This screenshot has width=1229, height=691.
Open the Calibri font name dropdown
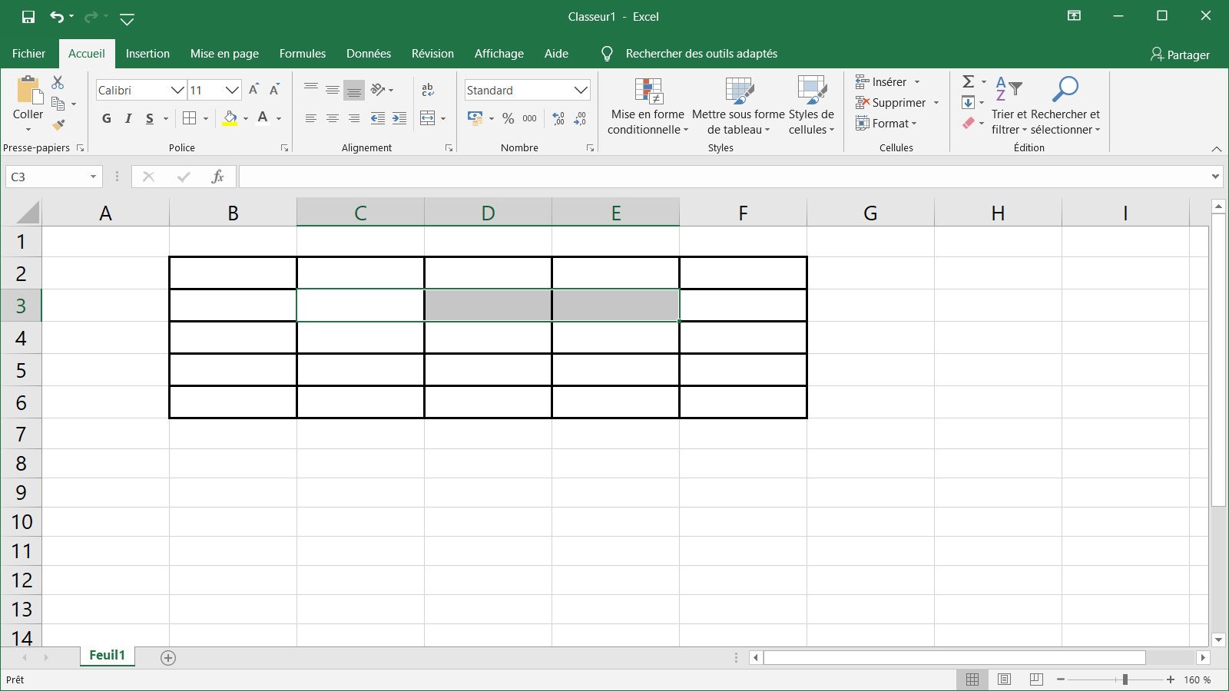tap(177, 90)
